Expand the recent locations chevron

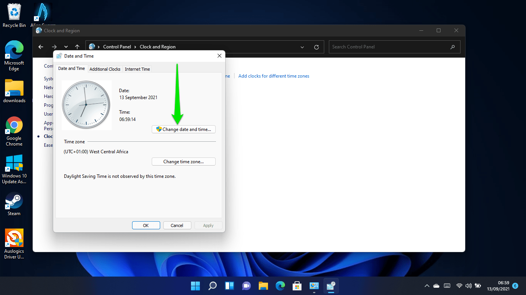point(66,47)
